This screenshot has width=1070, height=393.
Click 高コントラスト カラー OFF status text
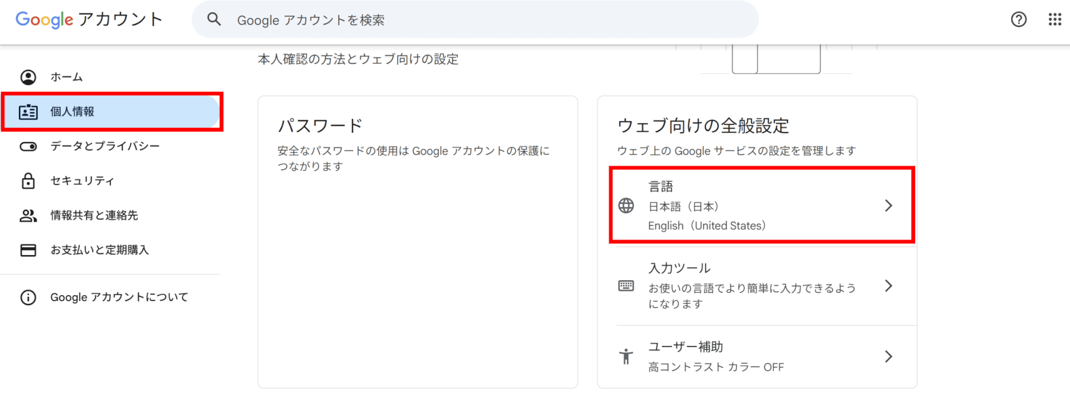(x=716, y=367)
